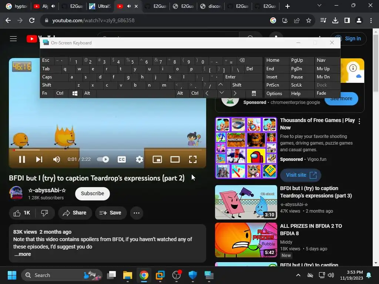
Task: Toggle Chrome side panel icon
Action: (347, 21)
